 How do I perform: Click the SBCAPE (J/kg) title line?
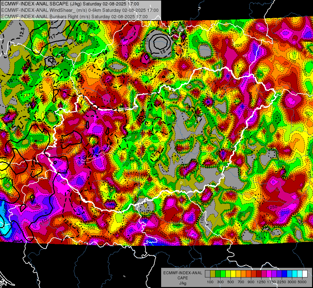(70, 4)
